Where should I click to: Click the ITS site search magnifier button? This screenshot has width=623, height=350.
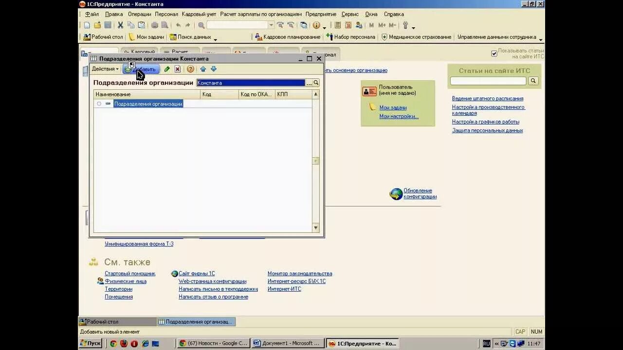coord(533,81)
